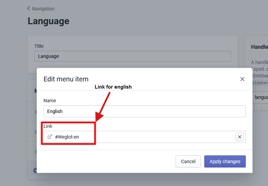The image size is (268, 186).
Task: Go back via the Navigation link
Action: pyautogui.click(x=43, y=9)
